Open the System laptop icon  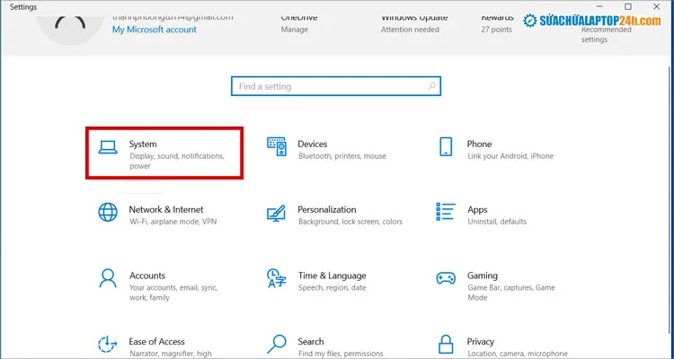click(108, 147)
